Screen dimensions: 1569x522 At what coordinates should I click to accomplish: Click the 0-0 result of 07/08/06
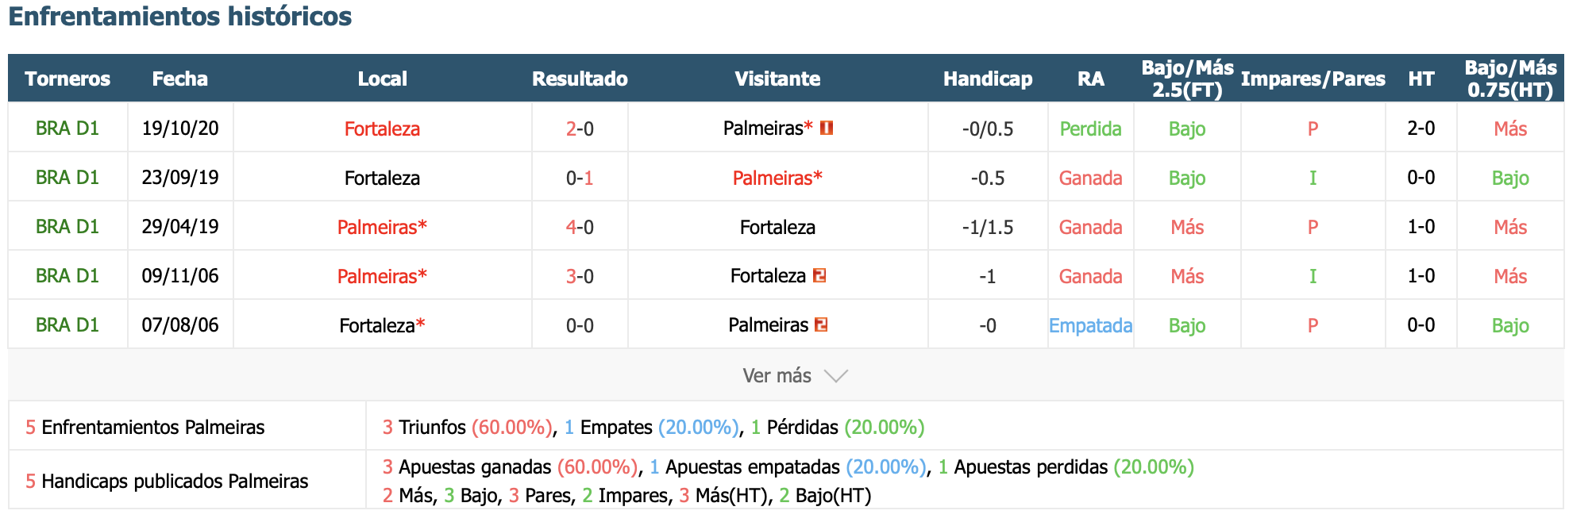pyautogui.click(x=580, y=325)
